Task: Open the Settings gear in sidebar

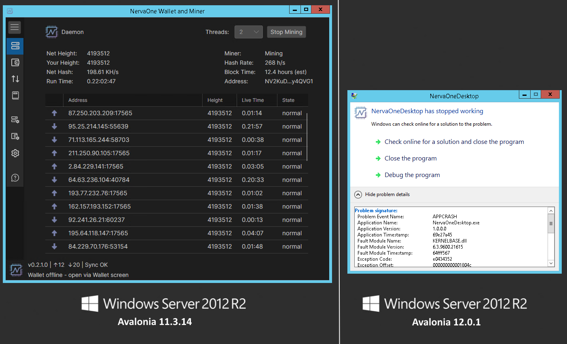Action: 15,153
